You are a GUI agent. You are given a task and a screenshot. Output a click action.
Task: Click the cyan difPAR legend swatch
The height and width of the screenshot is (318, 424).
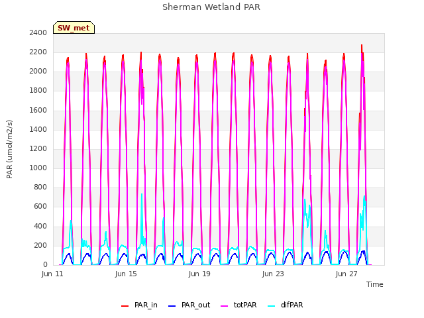click(x=271, y=305)
